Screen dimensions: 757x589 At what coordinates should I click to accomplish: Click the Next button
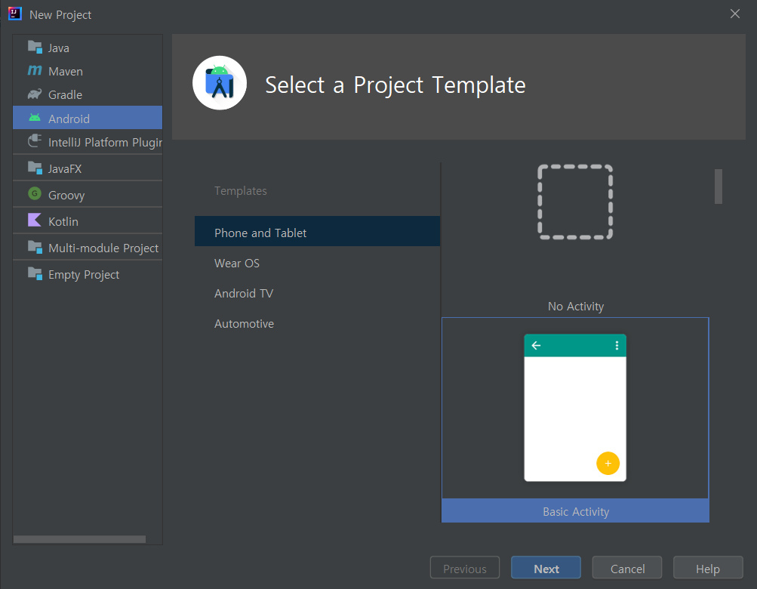(546, 568)
